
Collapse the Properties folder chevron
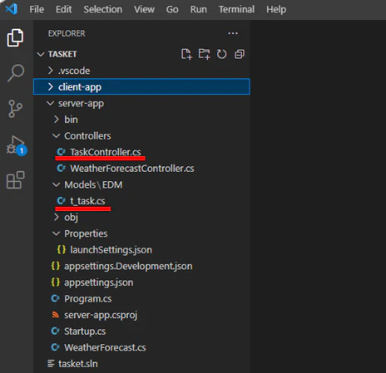(x=57, y=233)
